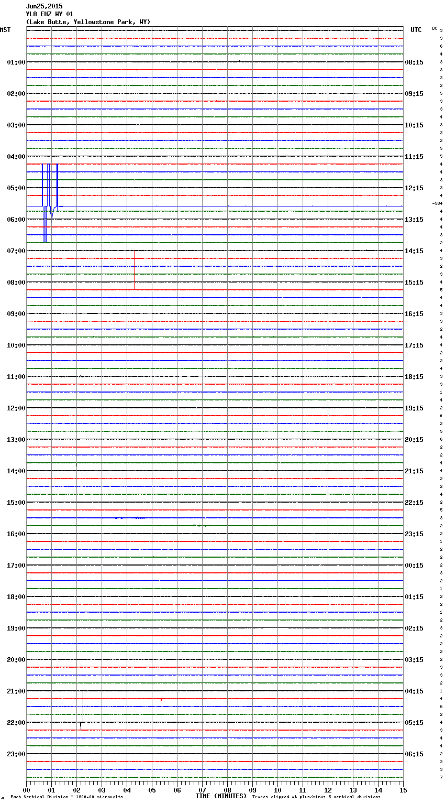This screenshot has width=445, height=804.
Task: Click the 09:15 UTC time label
Action: [x=414, y=94]
